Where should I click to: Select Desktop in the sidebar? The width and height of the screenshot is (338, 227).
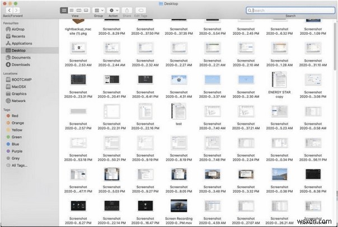(30, 50)
